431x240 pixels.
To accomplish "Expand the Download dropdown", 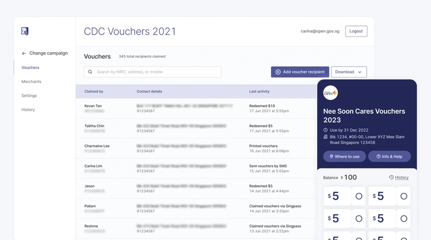I will coord(349,72).
